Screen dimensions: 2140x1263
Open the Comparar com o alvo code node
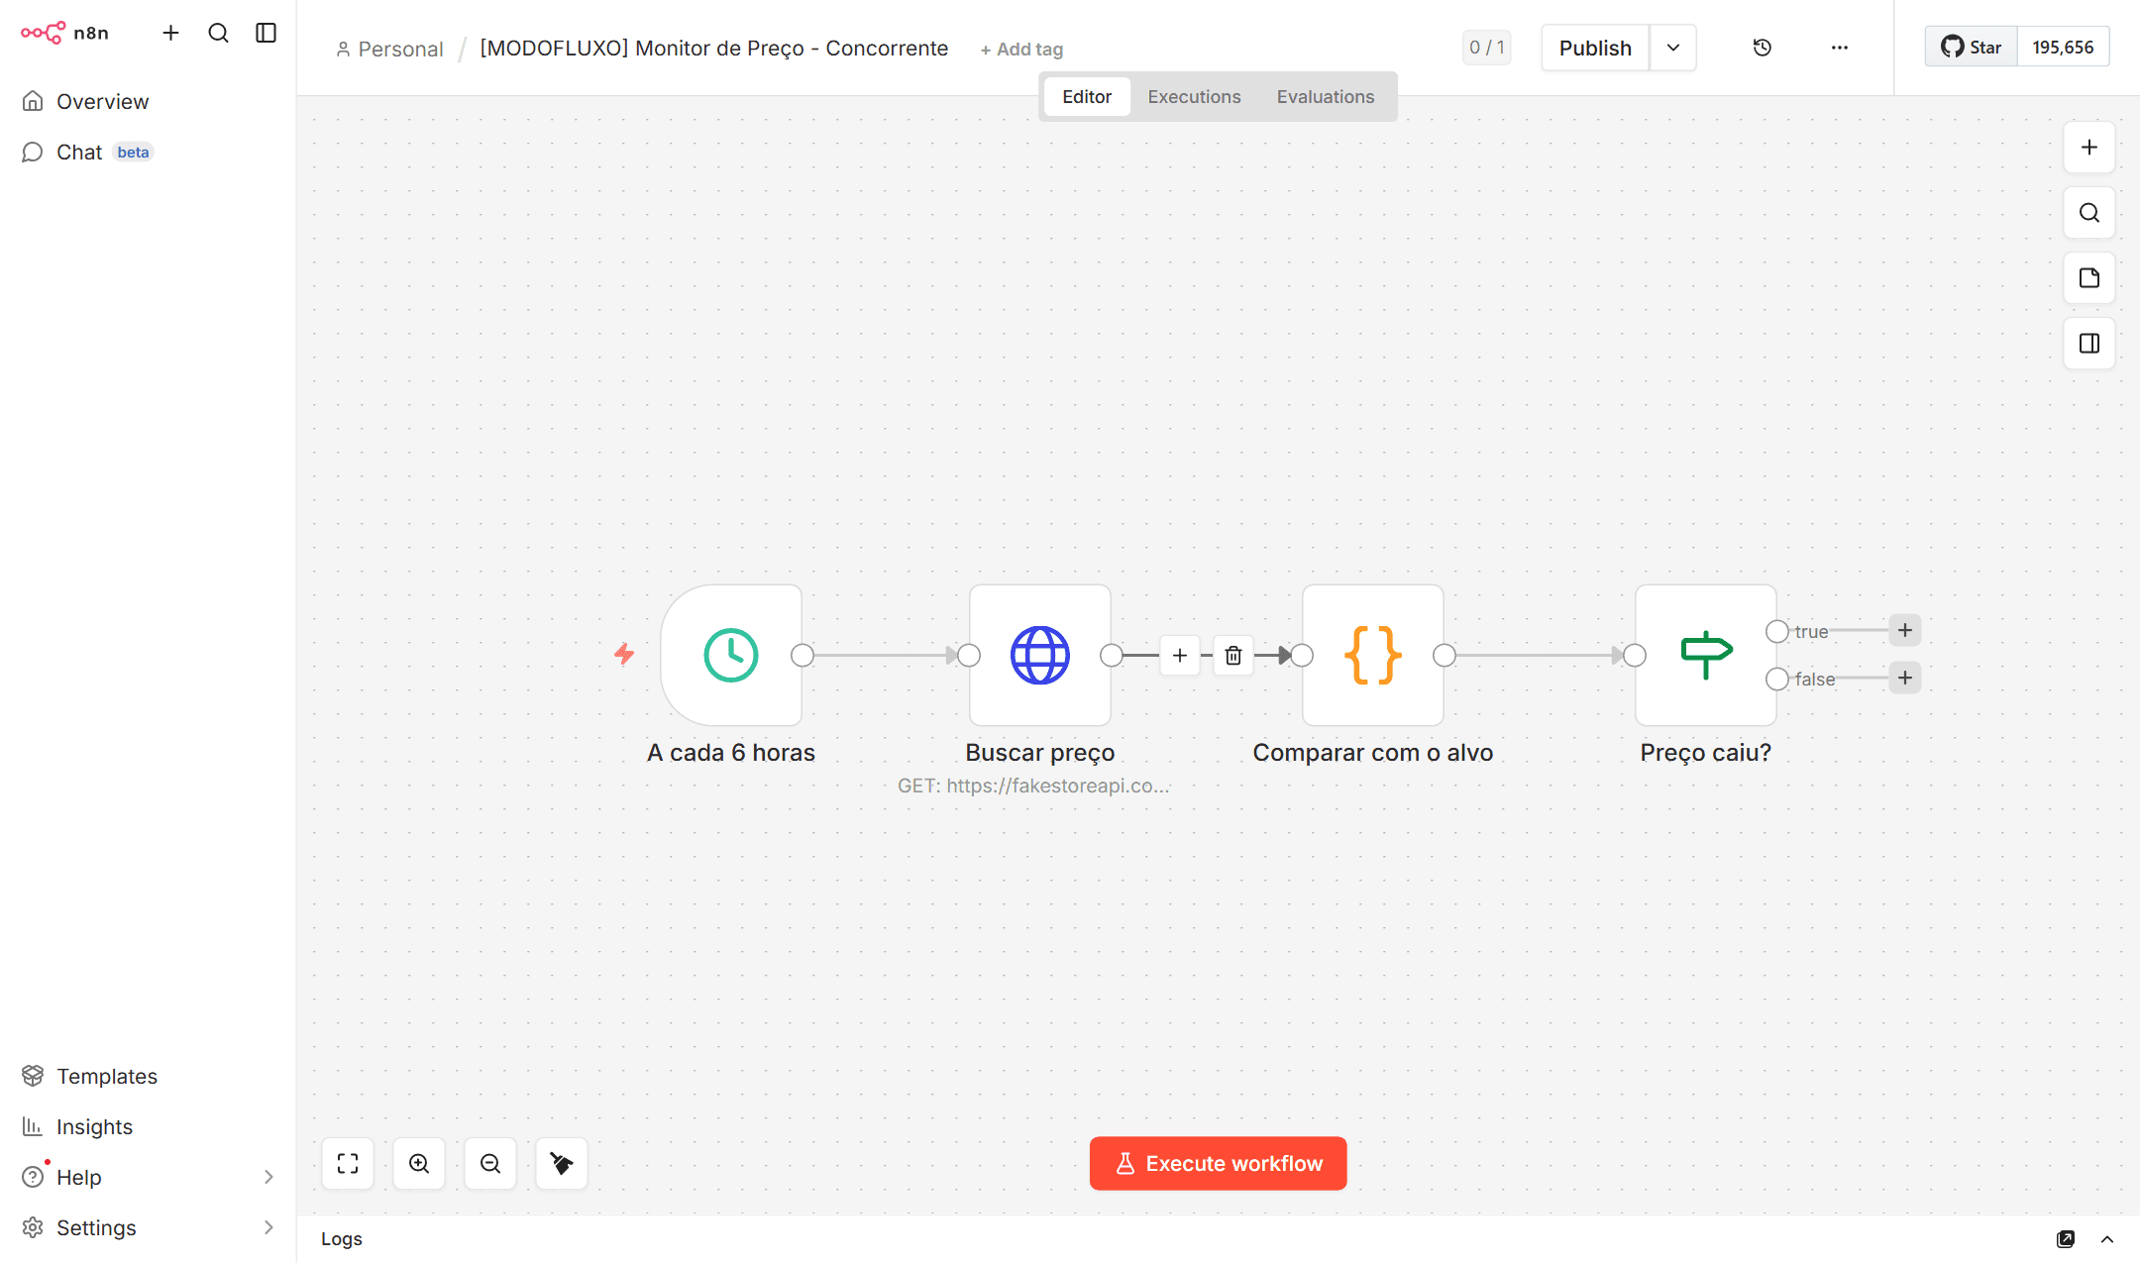click(1372, 655)
